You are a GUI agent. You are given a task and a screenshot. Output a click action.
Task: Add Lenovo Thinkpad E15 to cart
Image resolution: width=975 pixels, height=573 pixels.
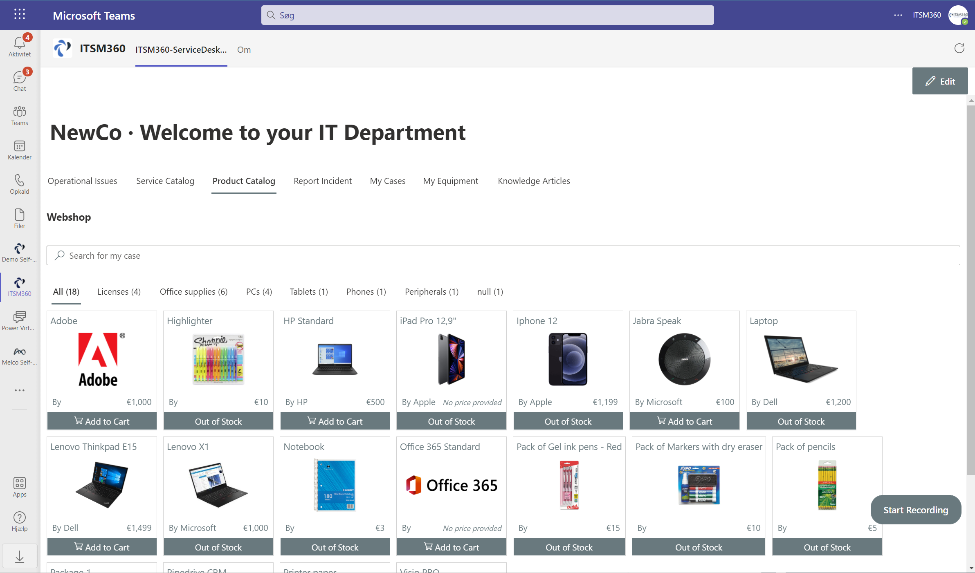click(x=102, y=547)
